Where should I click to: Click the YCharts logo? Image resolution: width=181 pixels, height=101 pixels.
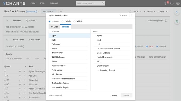click(14, 3)
